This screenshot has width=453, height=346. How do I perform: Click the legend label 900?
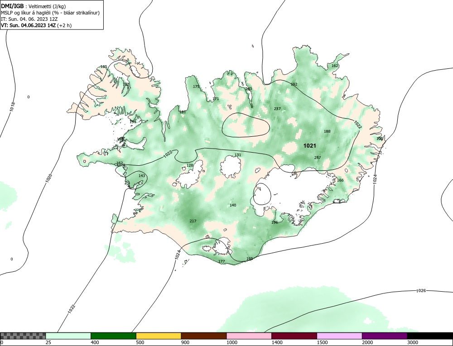tap(185, 343)
